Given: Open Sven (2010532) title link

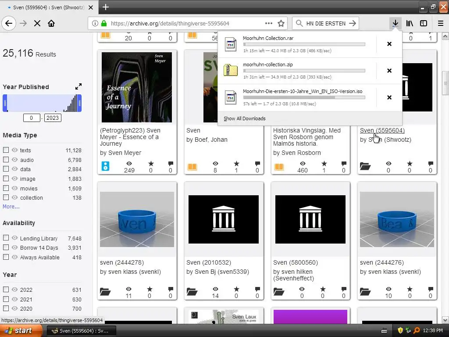Looking at the screenshot, I should coord(208,262).
